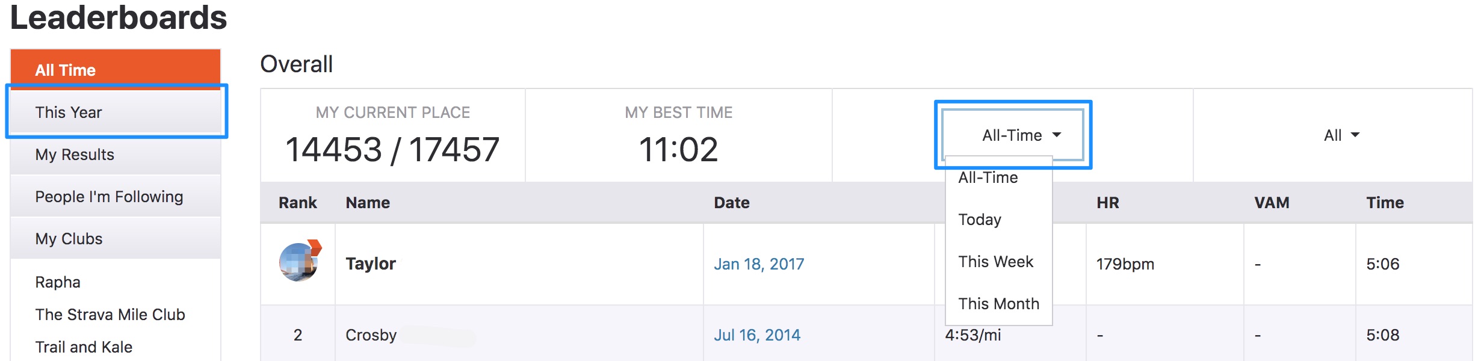Open the My Clubs section
This screenshot has height=361, width=1484.
coord(116,239)
